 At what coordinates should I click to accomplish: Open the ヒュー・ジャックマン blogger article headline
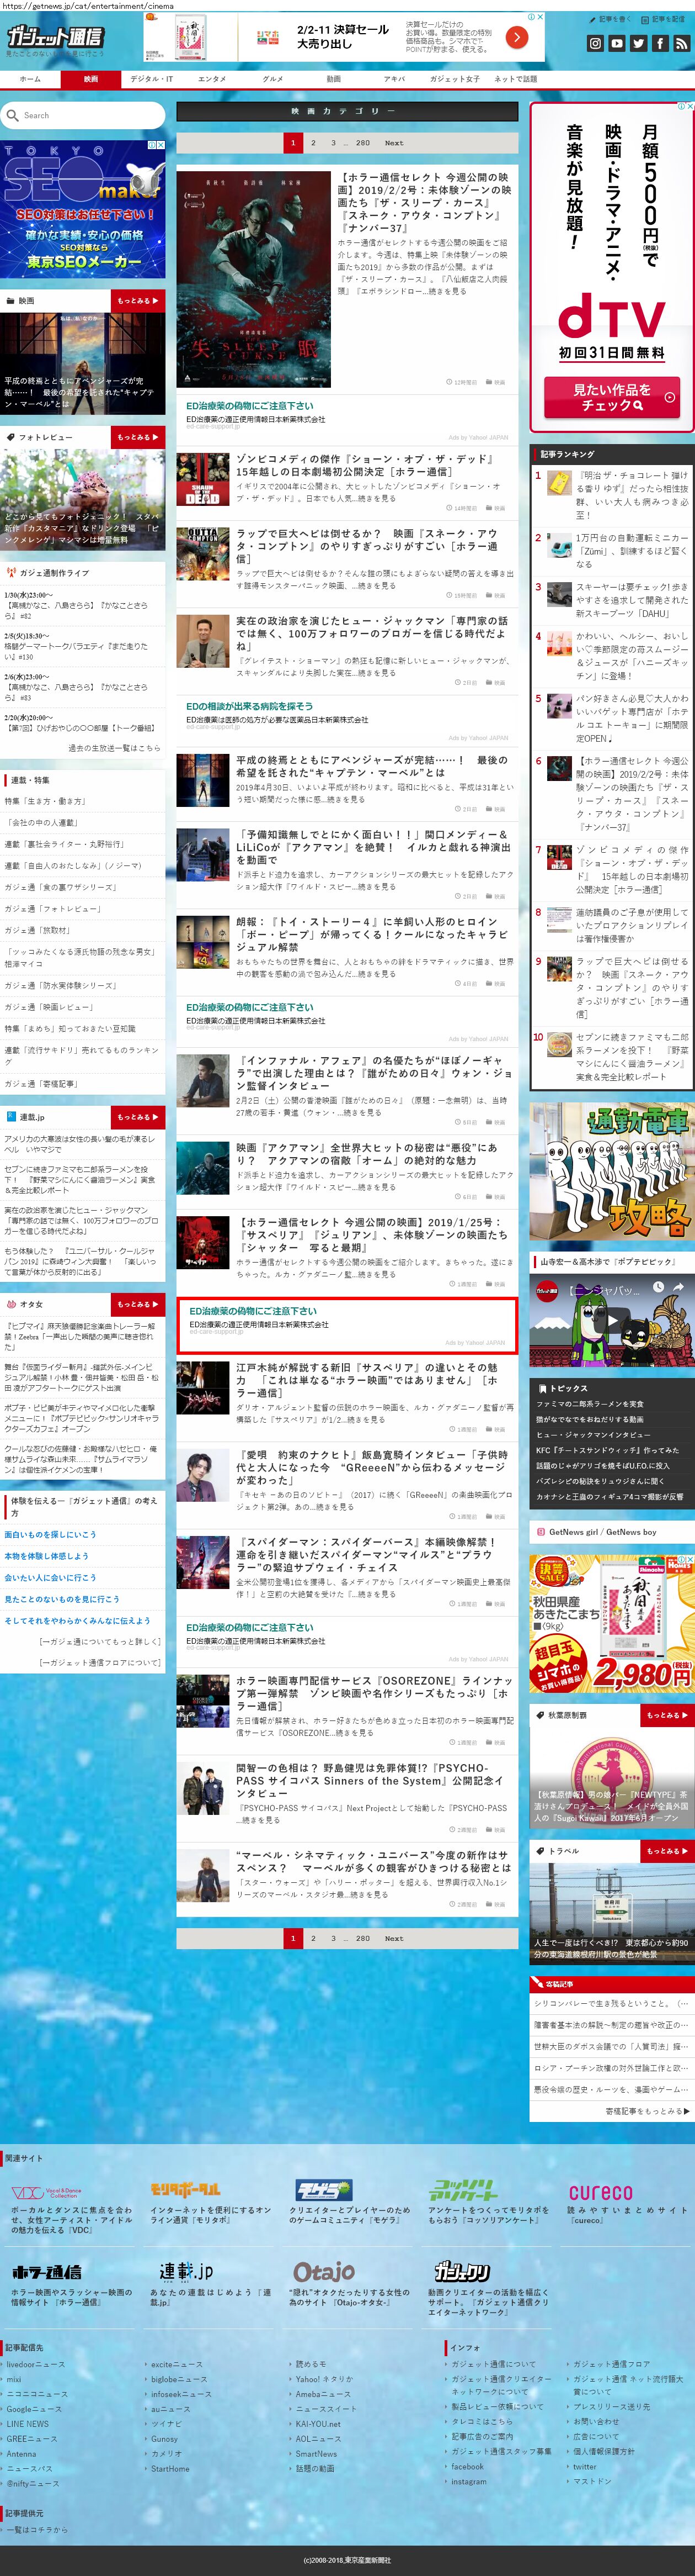[371, 634]
